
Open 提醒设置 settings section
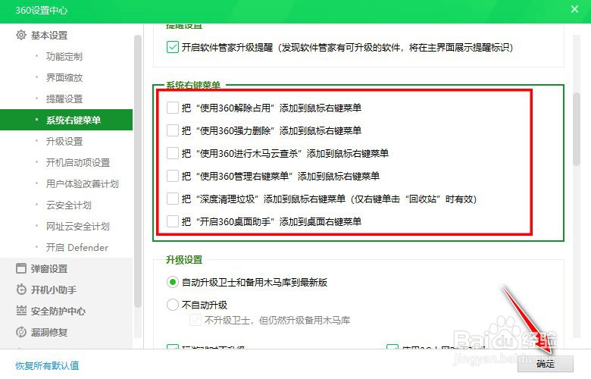(64, 99)
